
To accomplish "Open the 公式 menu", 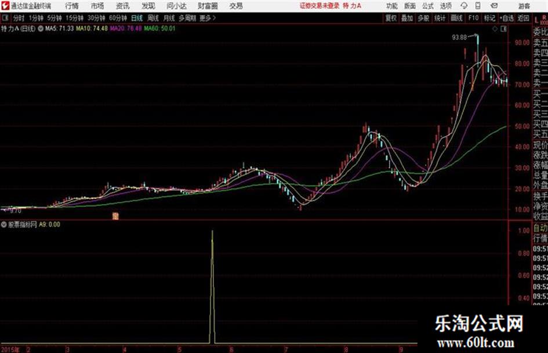I will click(x=428, y=6).
